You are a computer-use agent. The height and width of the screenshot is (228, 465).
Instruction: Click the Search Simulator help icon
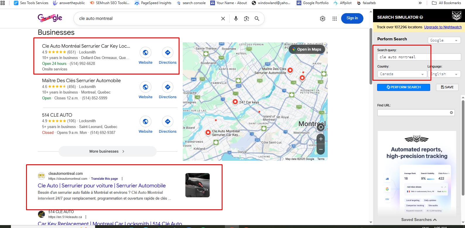pos(421,17)
